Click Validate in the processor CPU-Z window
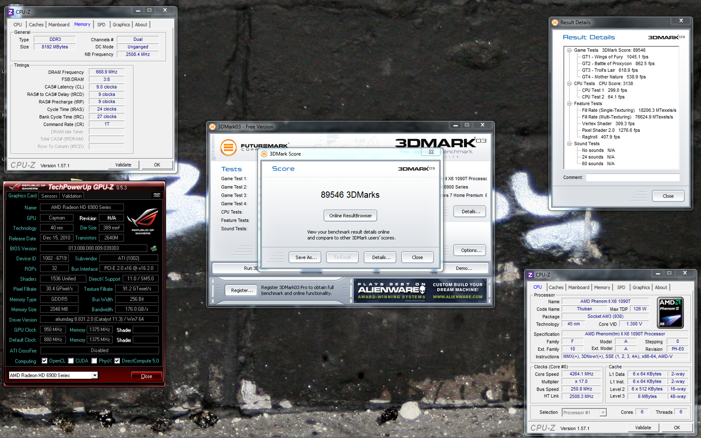Screen dimensions: 701x438 643,428
